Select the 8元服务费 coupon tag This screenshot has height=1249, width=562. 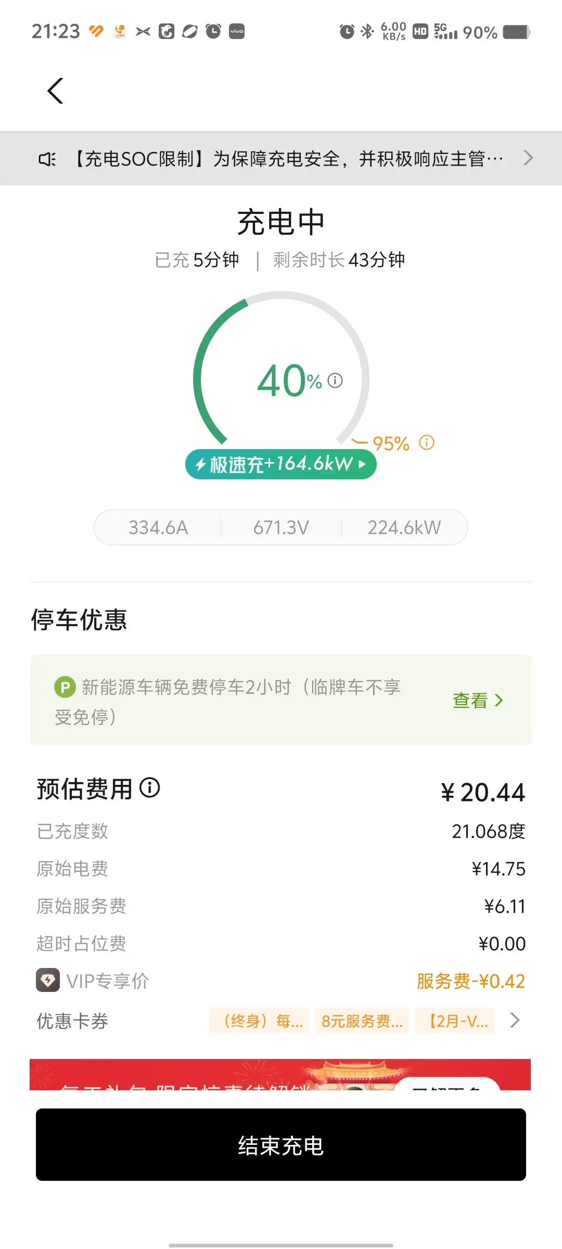pyautogui.click(x=362, y=1021)
